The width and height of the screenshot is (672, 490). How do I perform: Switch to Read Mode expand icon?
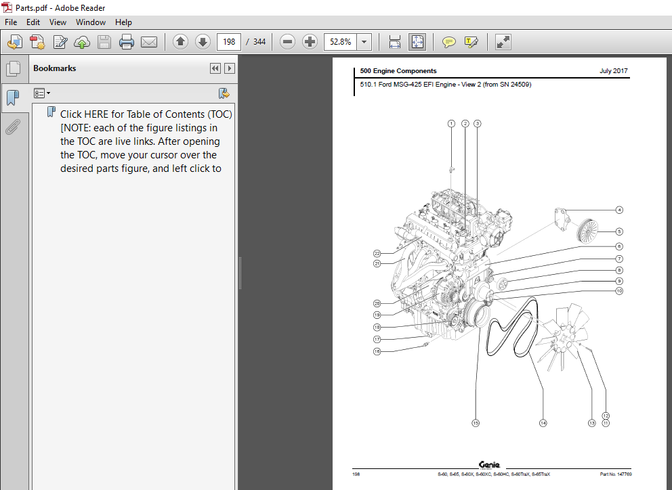click(503, 42)
